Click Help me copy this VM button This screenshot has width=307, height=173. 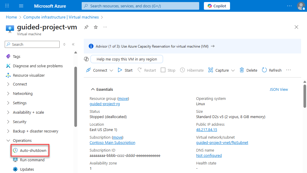[x=127, y=59]
